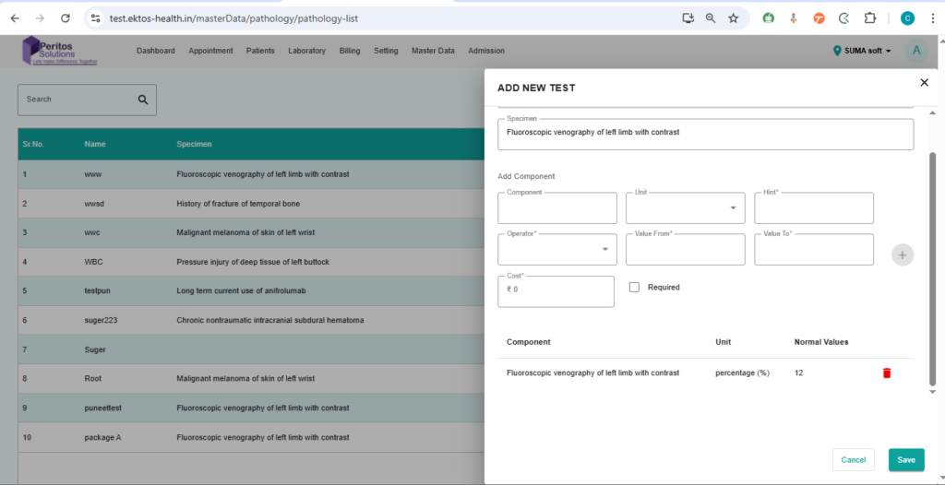Click the Cost input field
Image resolution: width=945 pixels, height=485 pixels.
coord(556,291)
